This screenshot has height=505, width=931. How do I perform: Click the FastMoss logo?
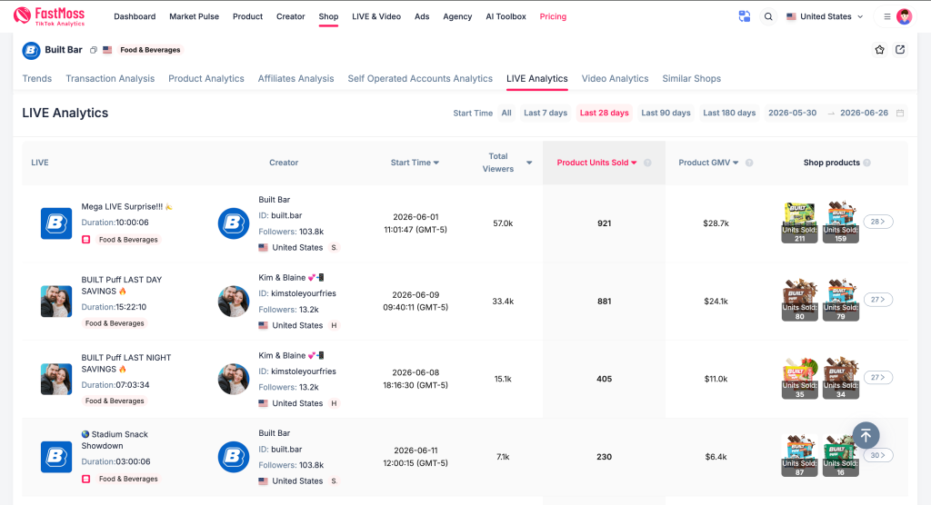(x=49, y=16)
